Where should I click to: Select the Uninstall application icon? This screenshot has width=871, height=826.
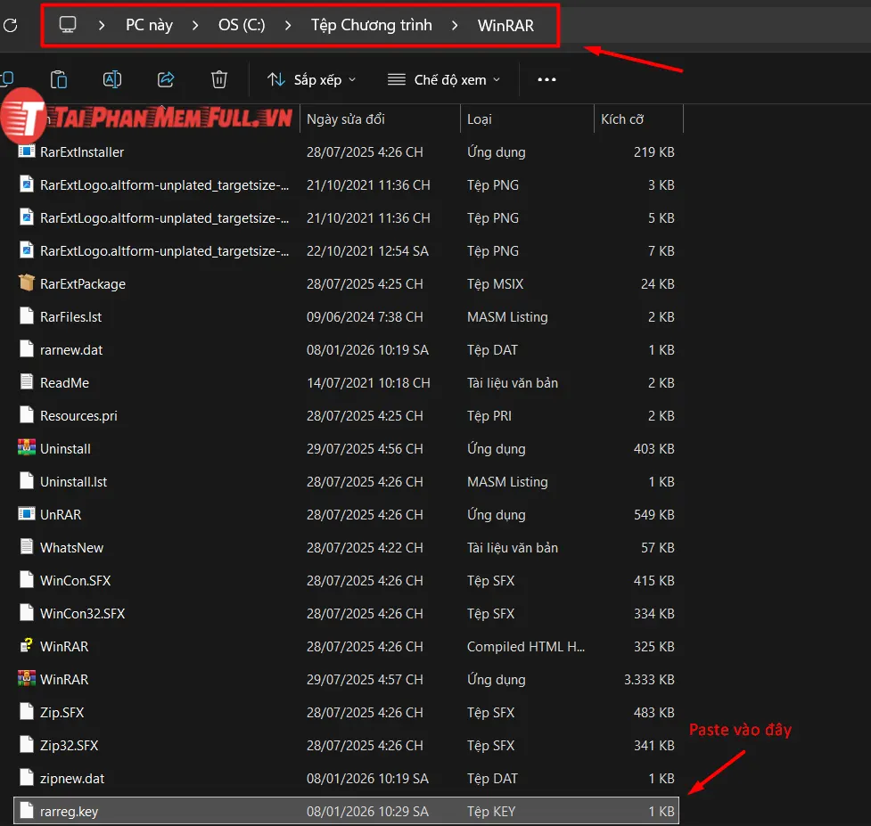pyautogui.click(x=27, y=448)
